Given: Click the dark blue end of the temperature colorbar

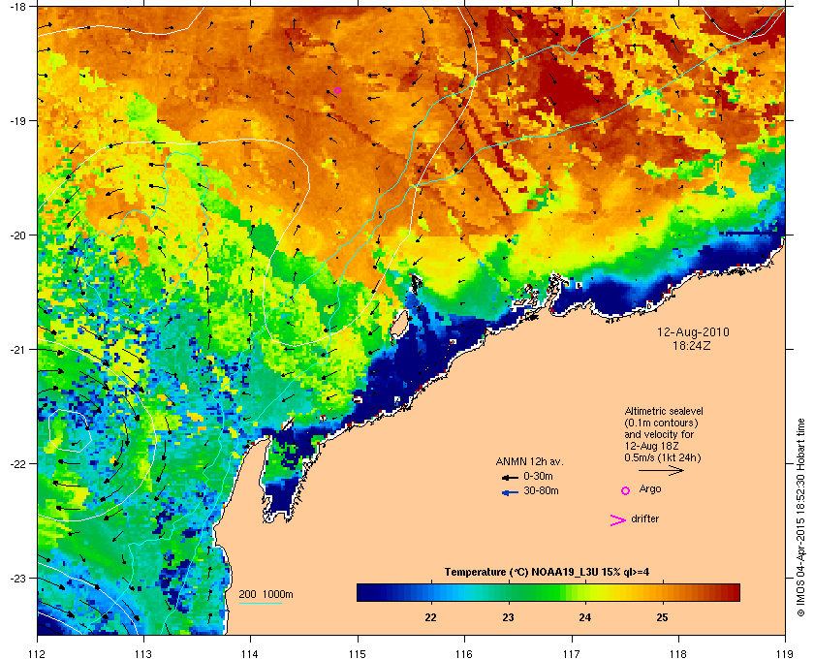Looking at the screenshot, I should (366, 592).
